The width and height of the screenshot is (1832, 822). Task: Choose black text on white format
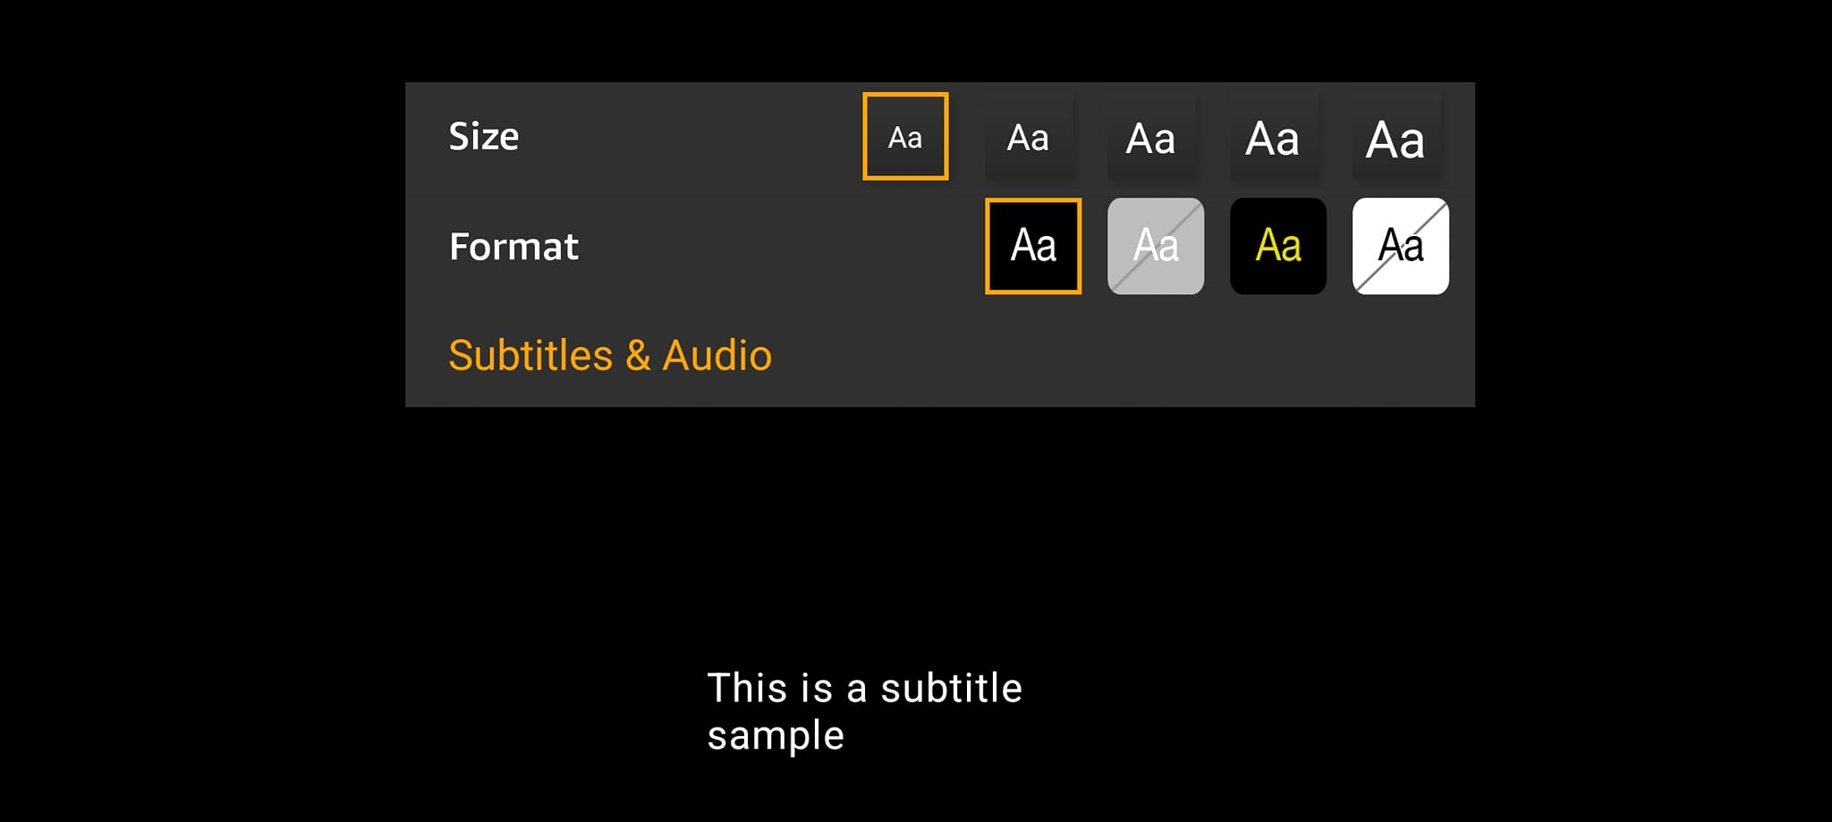(1401, 246)
